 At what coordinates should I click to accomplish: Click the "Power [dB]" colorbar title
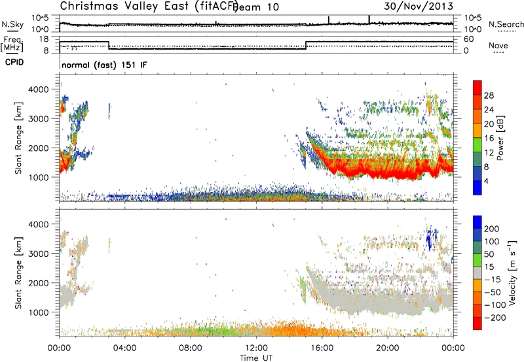pos(500,138)
